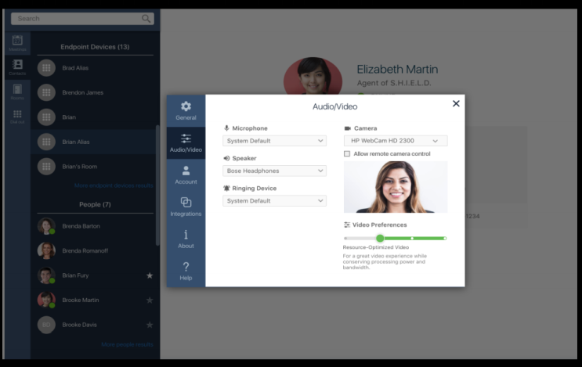Click the camera preview image
Screen dimensions: 582x367
pyautogui.click(x=396, y=187)
